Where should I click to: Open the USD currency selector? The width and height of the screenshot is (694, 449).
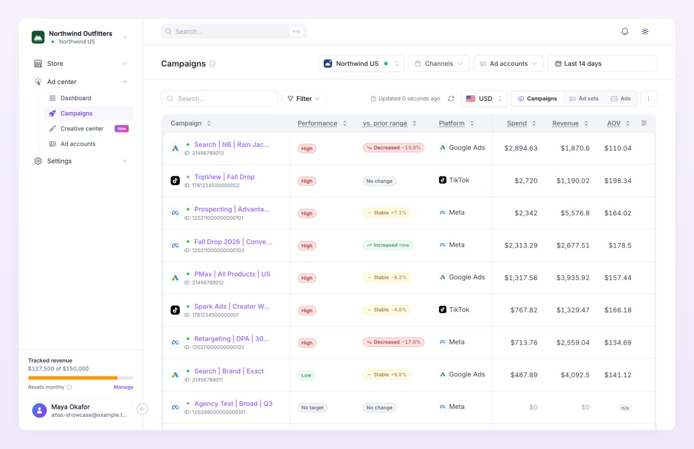(484, 99)
